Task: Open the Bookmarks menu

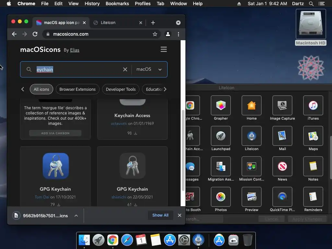Action: (117, 4)
